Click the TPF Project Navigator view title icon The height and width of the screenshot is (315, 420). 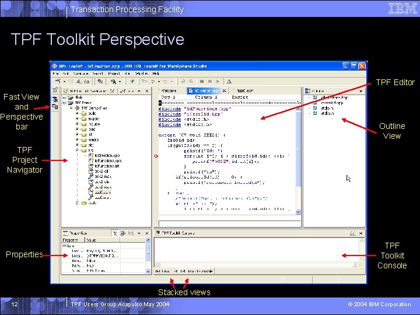65,91
